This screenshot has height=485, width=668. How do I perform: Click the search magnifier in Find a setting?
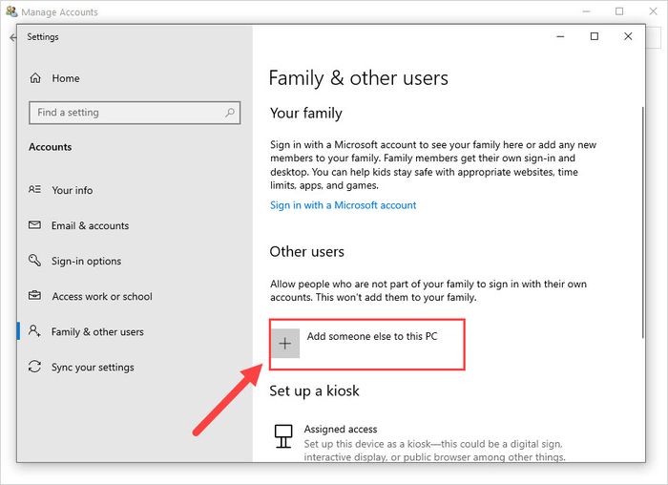[230, 113]
